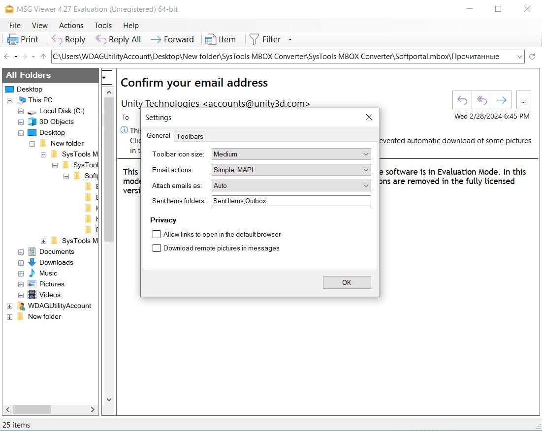Click the Filter funnel icon
This screenshot has width=542, height=431.
click(254, 39)
